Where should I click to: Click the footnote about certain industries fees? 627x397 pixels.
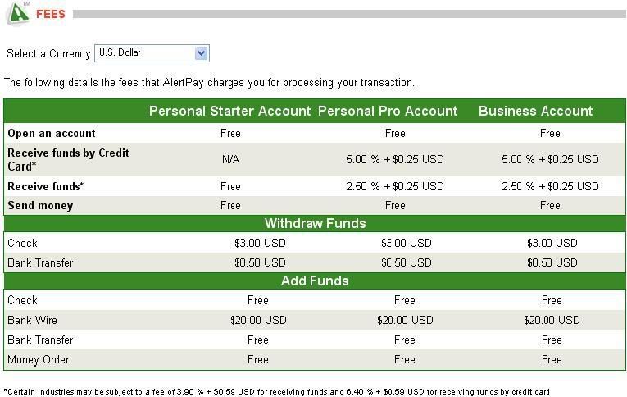tap(277, 392)
